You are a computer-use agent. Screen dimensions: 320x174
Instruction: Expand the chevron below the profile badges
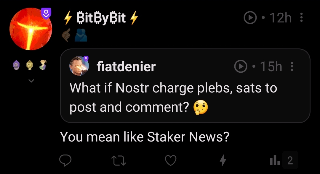[31, 80]
